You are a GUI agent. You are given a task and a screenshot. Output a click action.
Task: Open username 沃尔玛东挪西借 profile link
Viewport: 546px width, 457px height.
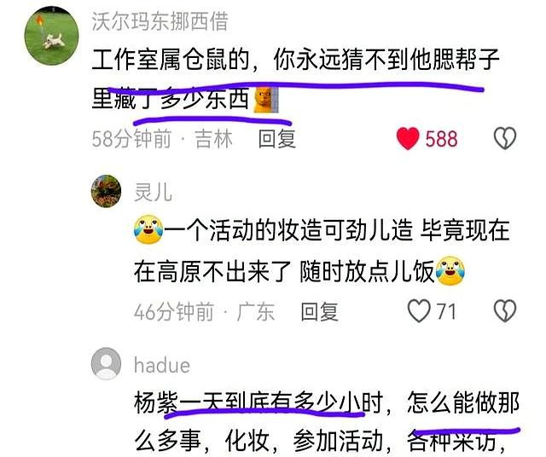tap(160, 21)
